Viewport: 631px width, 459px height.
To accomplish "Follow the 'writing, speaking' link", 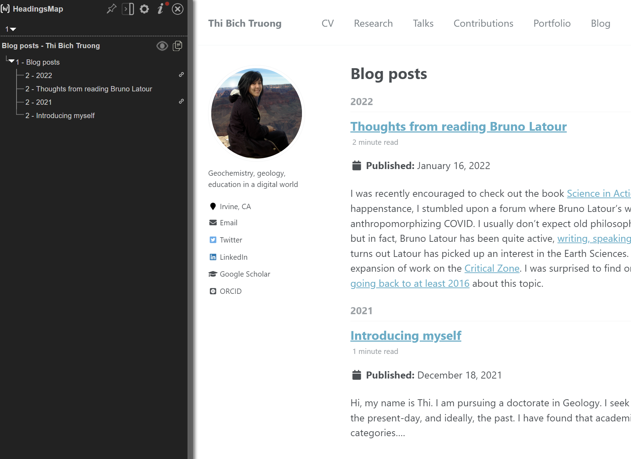I will tap(594, 239).
